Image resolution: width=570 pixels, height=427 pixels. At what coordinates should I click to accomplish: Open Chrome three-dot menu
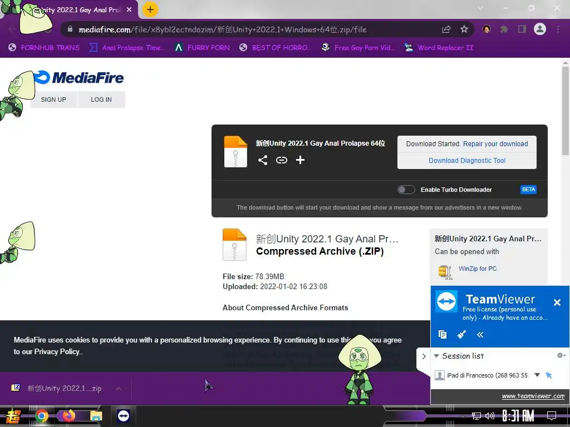558,29
